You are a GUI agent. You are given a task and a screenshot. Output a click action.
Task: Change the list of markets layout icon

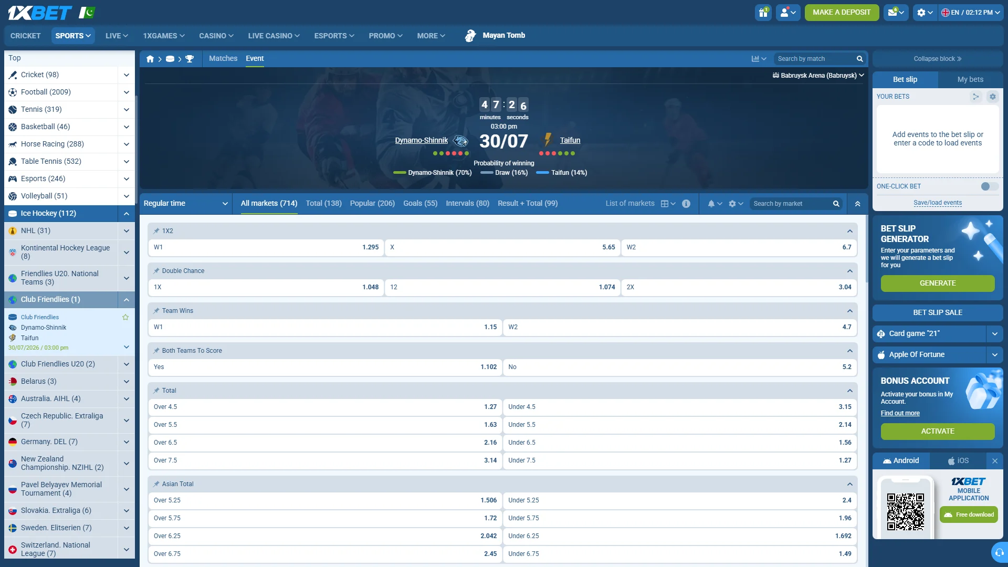pyautogui.click(x=668, y=204)
